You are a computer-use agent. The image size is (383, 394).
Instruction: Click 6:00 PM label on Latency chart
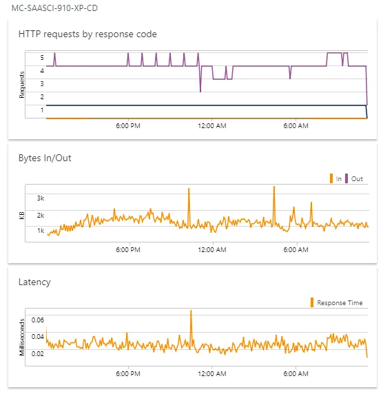click(128, 373)
